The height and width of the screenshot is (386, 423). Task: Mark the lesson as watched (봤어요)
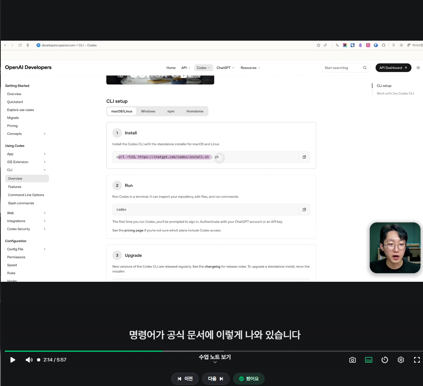(x=249, y=379)
